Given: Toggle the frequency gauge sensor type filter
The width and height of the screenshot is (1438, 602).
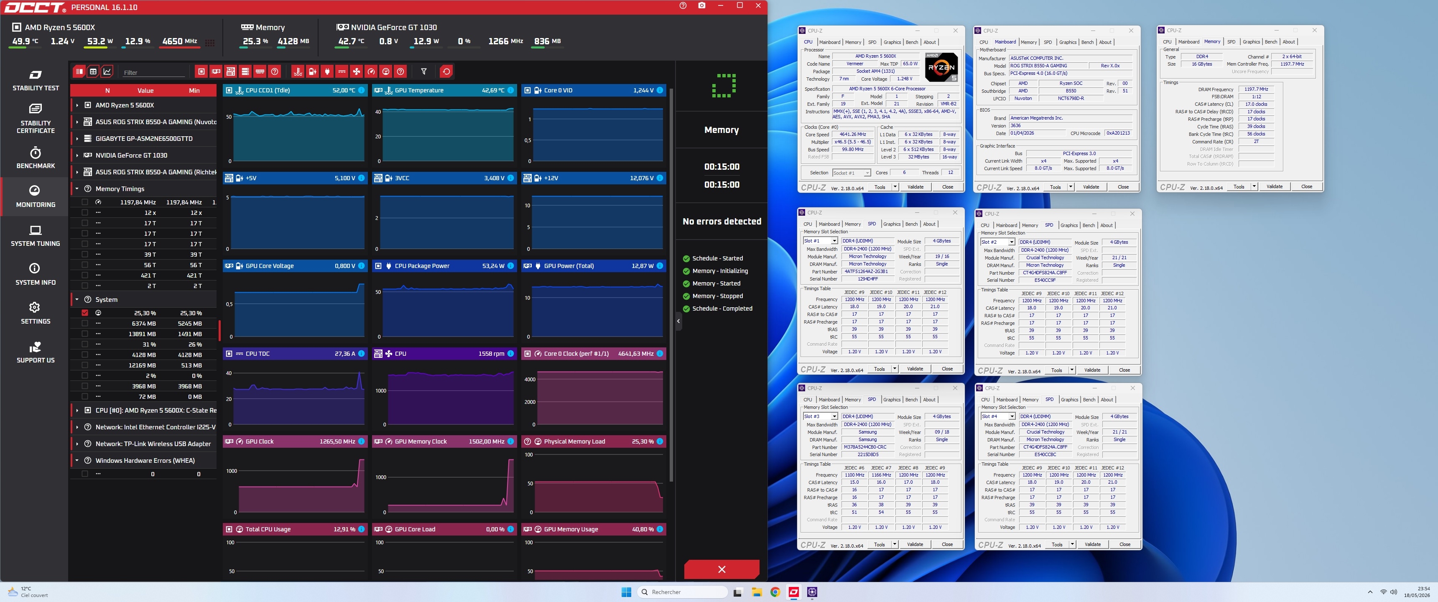Looking at the screenshot, I should [371, 71].
